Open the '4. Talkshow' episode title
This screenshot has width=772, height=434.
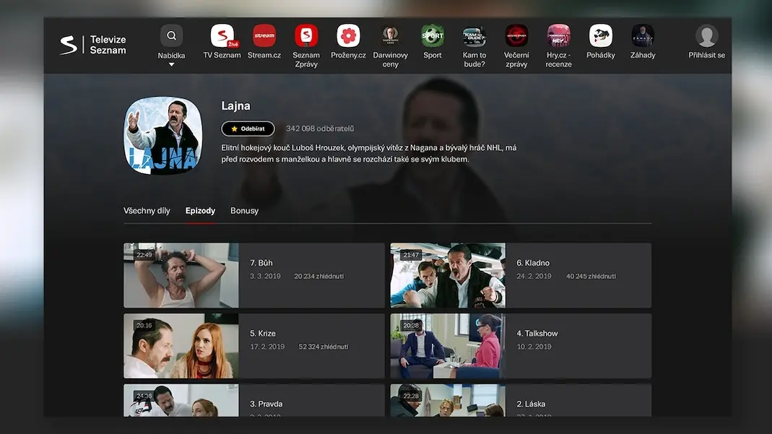537,333
